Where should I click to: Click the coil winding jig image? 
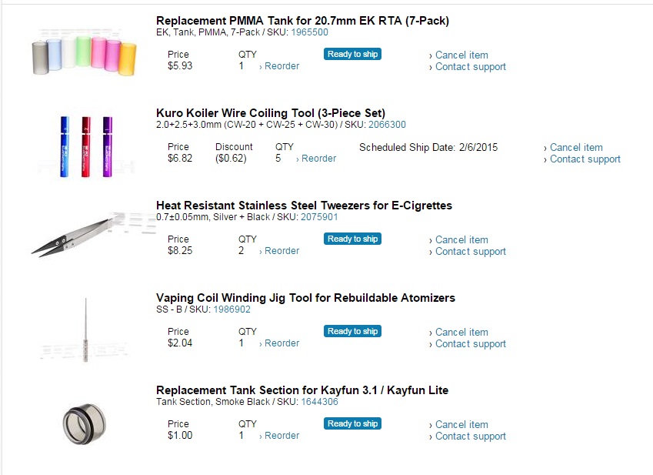pos(84,329)
